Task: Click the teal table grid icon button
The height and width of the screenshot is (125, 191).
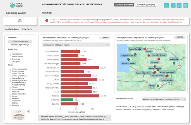Action: point(186,5)
